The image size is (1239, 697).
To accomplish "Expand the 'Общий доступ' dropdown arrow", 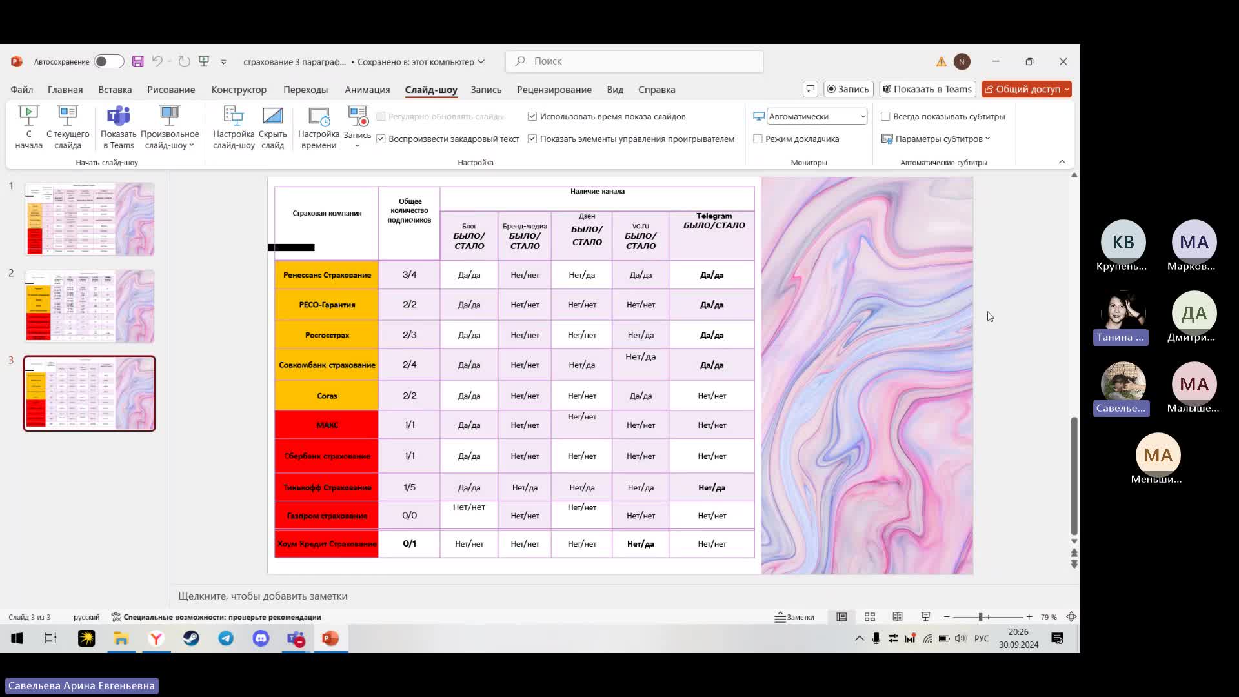I will click(1067, 89).
